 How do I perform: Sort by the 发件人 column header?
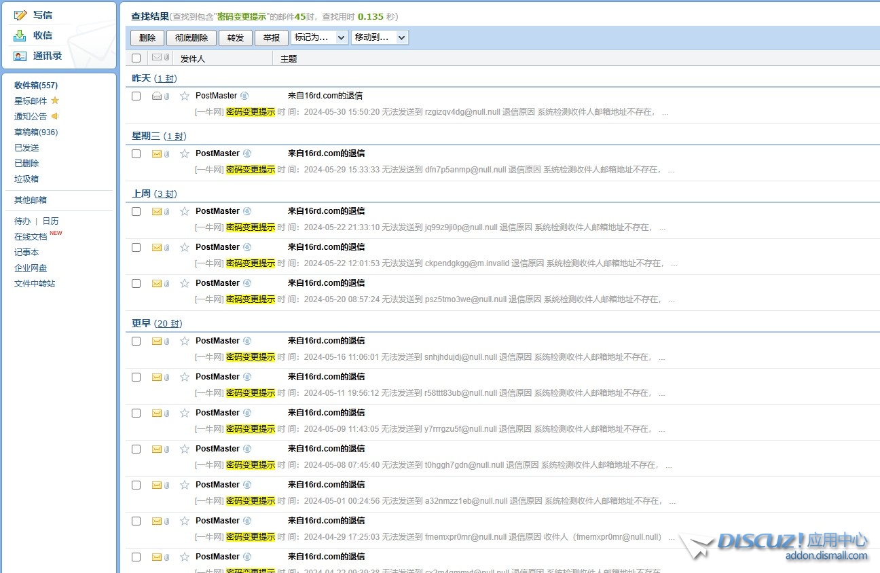click(x=193, y=59)
